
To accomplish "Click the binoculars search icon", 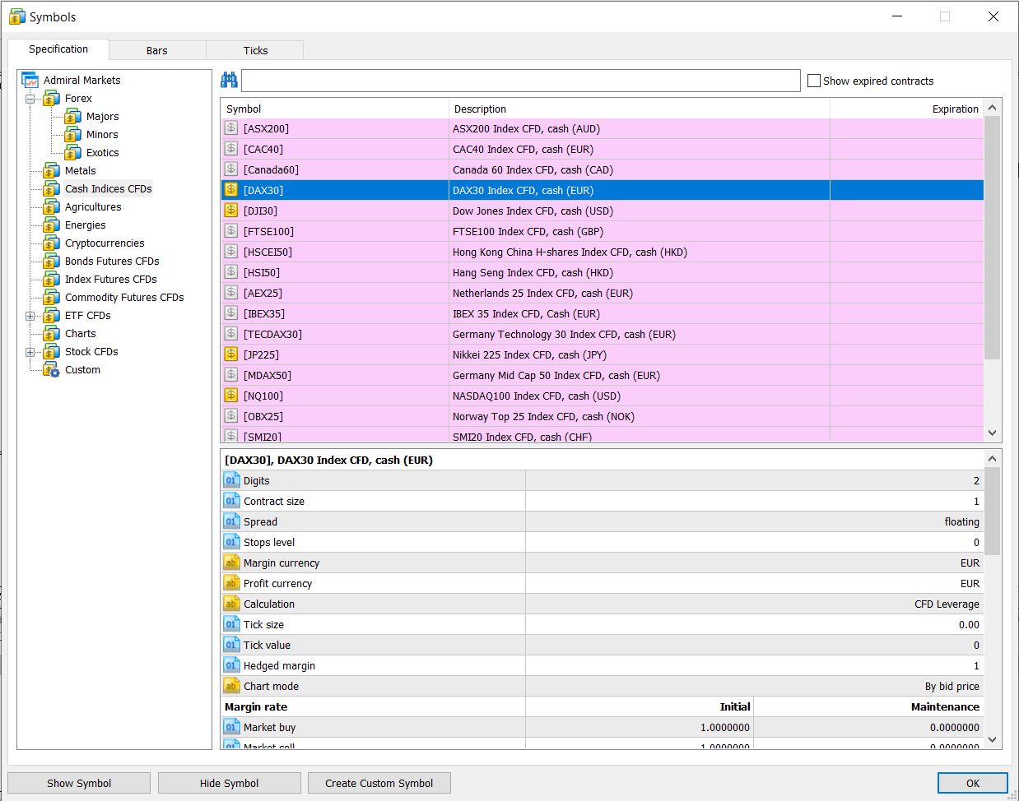I will click(x=229, y=80).
